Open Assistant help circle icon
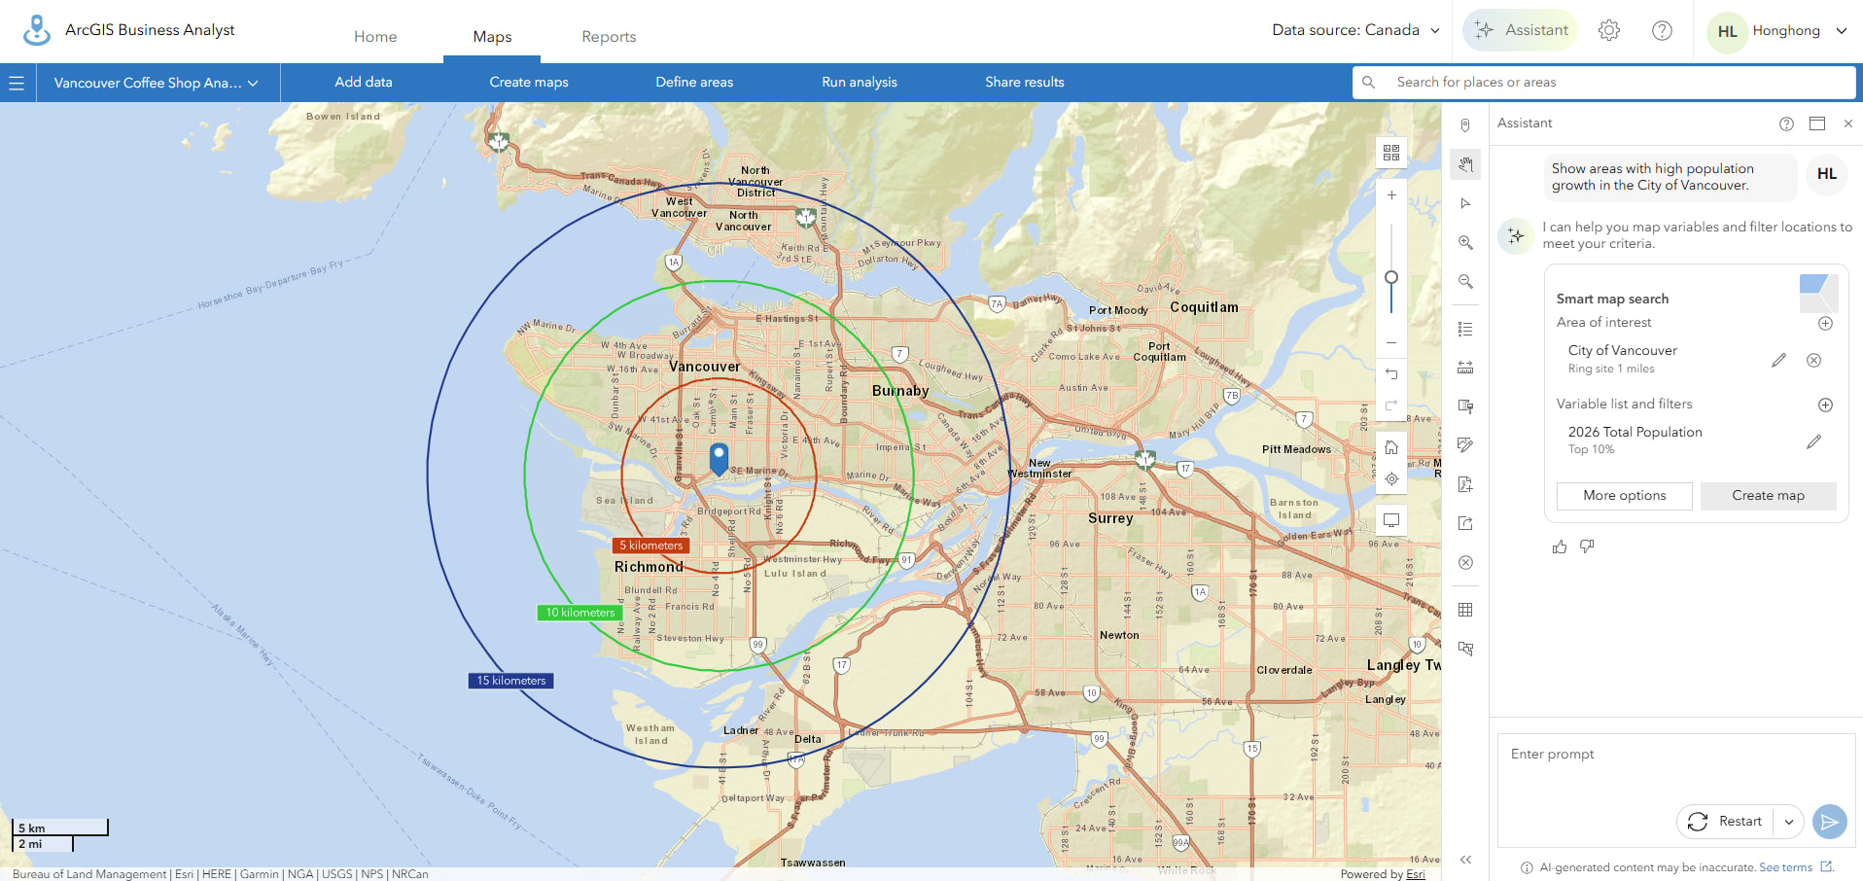Viewport: 1863px width, 881px height. [x=1786, y=123]
